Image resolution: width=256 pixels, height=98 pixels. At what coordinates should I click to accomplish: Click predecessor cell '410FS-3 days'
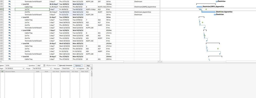pyautogui.click(x=91, y=9)
